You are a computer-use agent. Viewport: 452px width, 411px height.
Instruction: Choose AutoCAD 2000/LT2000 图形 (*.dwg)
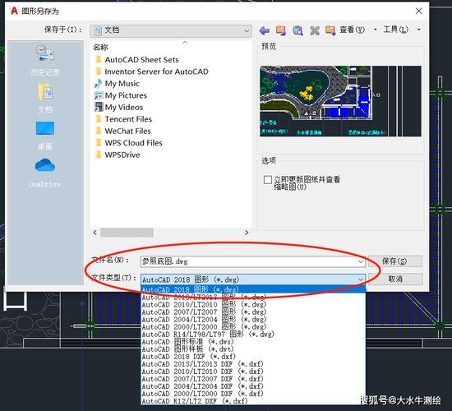[253, 327]
